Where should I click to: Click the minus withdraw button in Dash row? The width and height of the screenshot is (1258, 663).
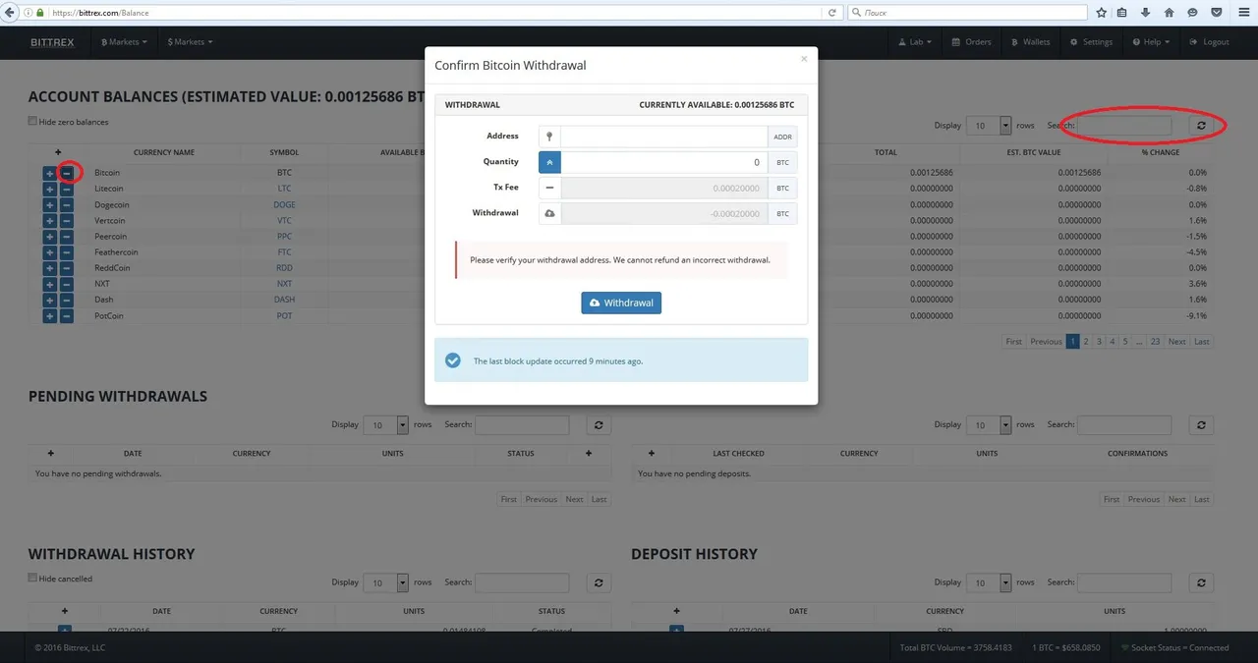(x=67, y=301)
